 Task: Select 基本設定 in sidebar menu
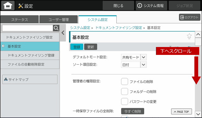point(30,46)
